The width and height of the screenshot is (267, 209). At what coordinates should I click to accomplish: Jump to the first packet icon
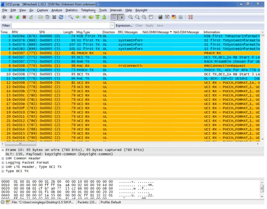coord(97,17)
